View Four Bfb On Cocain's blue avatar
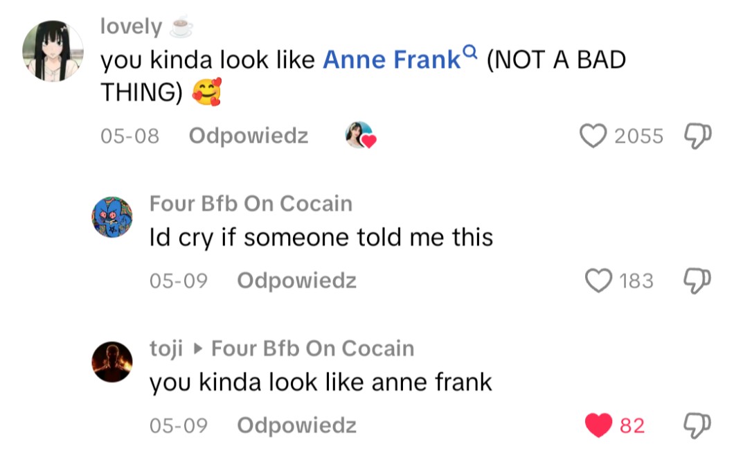The height and width of the screenshot is (476, 734). click(x=112, y=217)
